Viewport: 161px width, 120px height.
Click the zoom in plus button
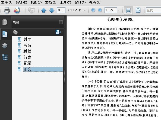pos(100,10)
